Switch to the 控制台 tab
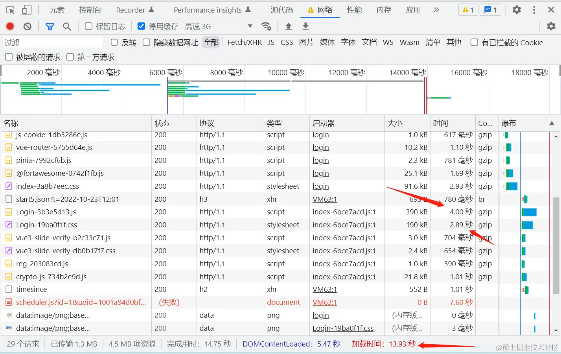The height and width of the screenshot is (354, 561). (90, 10)
